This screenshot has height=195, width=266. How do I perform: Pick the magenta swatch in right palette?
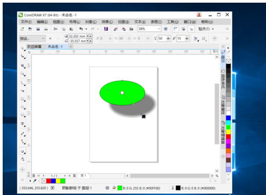point(228,142)
